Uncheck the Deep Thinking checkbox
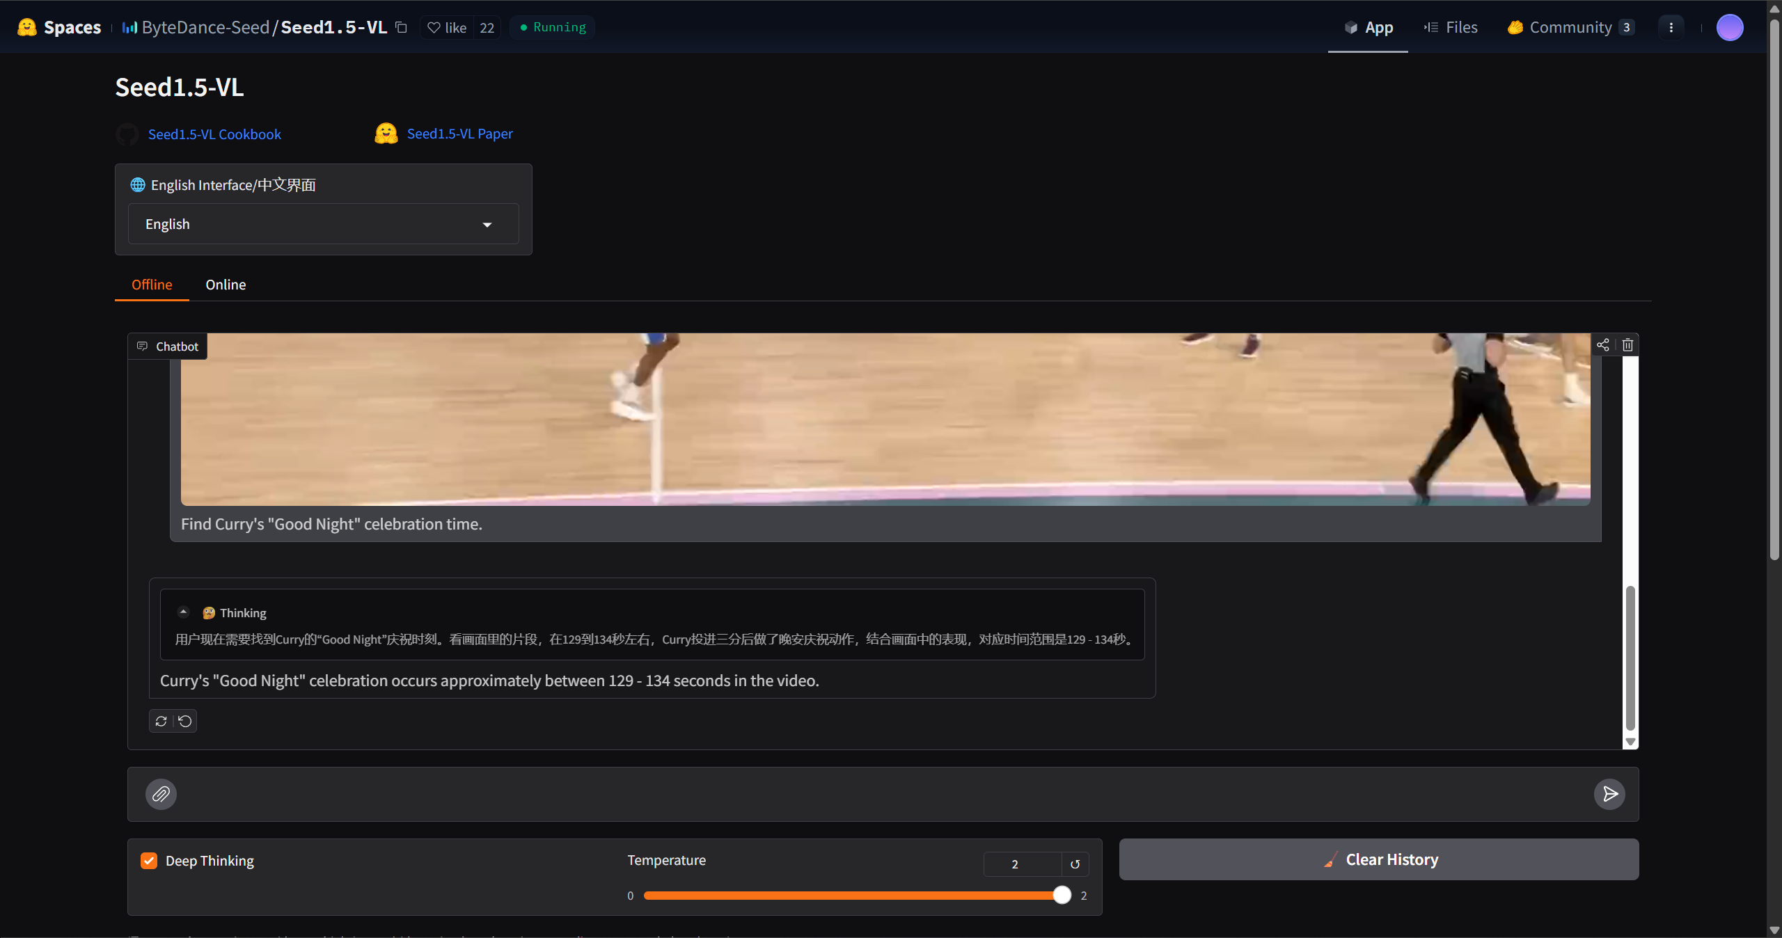1782x938 pixels. [149, 861]
